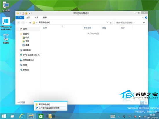This screenshot has height=119, width=159.
Task: Click properties icon in quick access toolbar
Action: [x=23, y=13]
